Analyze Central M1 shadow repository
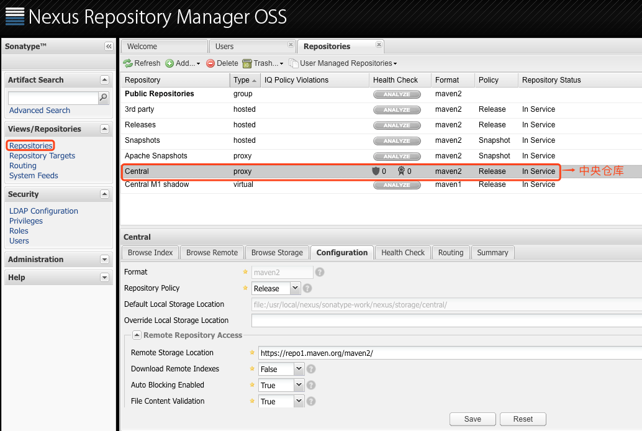 pyautogui.click(x=397, y=185)
